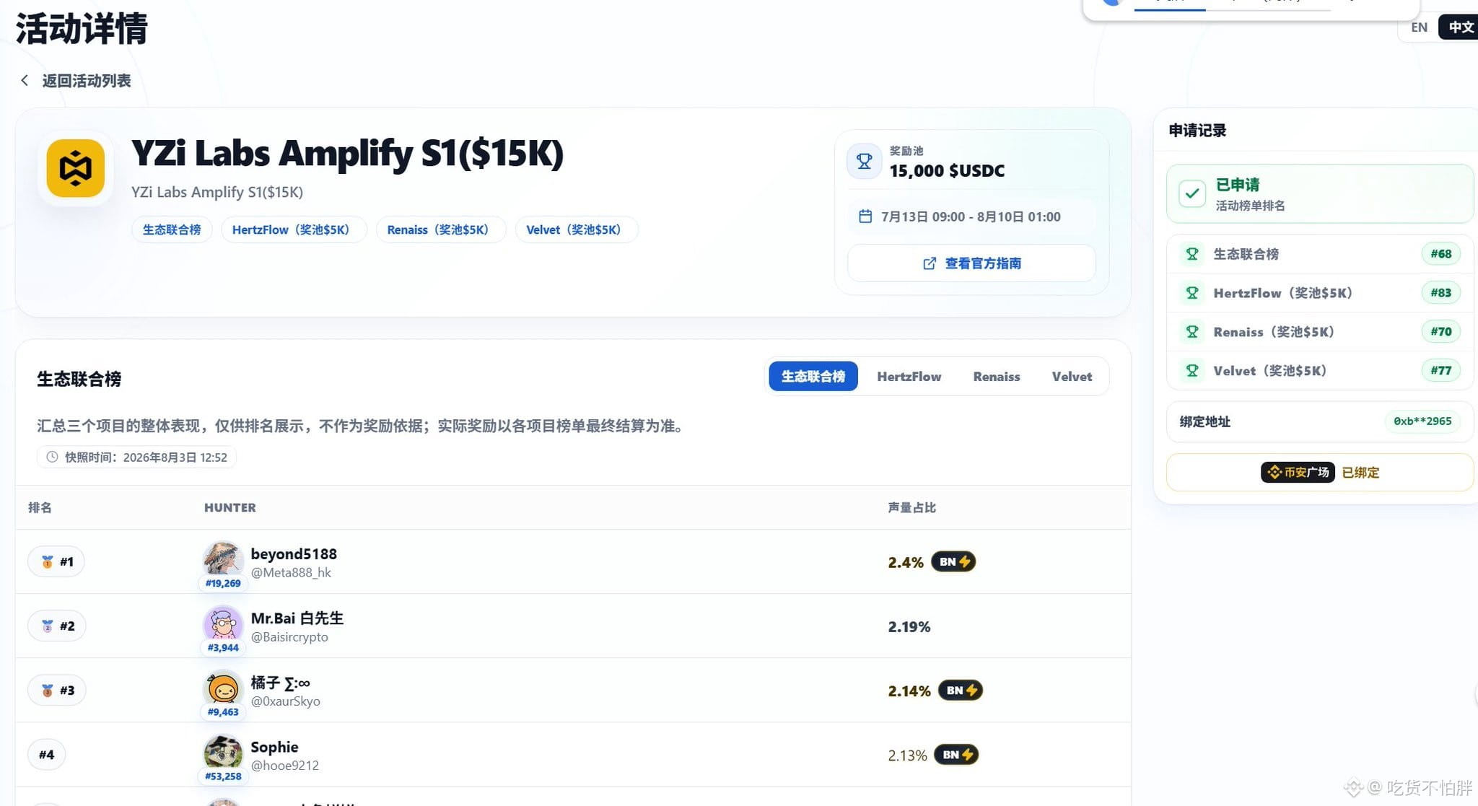Click the 2.19% share value for Mr.Bai
This screenshot has width=1478, height=806.
[909, 626]
